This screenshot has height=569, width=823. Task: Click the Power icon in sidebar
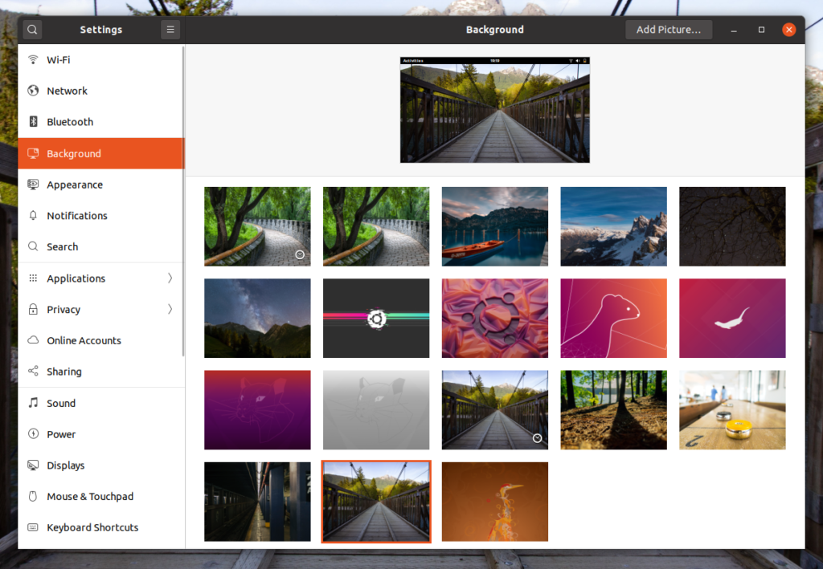(x=33, y=434)
